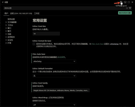Image resolution: width=135 pixels, height=107 pixels.
Task: Open the Auto Save afterDelay dropdown
Action: [54, 62]
